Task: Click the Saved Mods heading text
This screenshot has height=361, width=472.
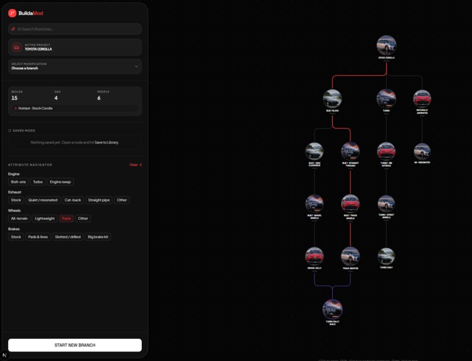Action: point(24,130)
